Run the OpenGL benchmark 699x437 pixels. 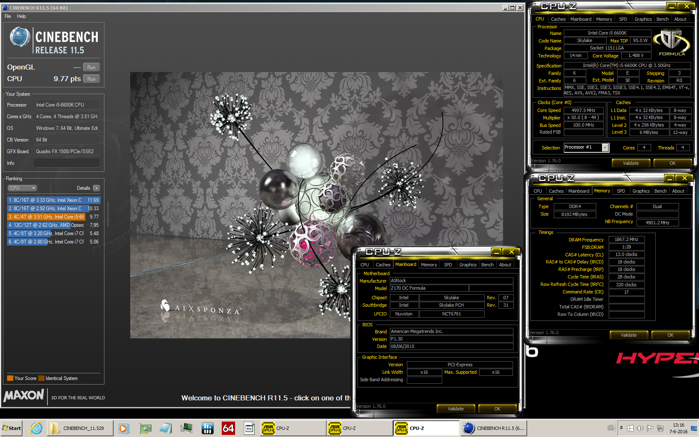point(92,67)
